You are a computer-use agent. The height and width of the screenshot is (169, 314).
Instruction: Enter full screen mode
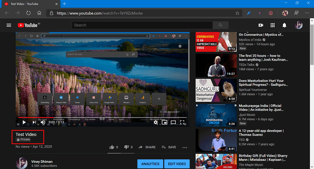click(182, 122)
